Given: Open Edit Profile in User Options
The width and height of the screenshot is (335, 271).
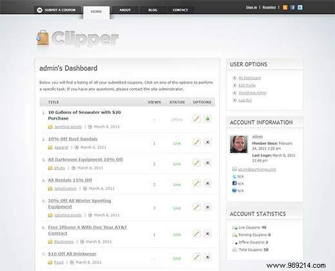Looking at the screenshot, I should [247, 86].
